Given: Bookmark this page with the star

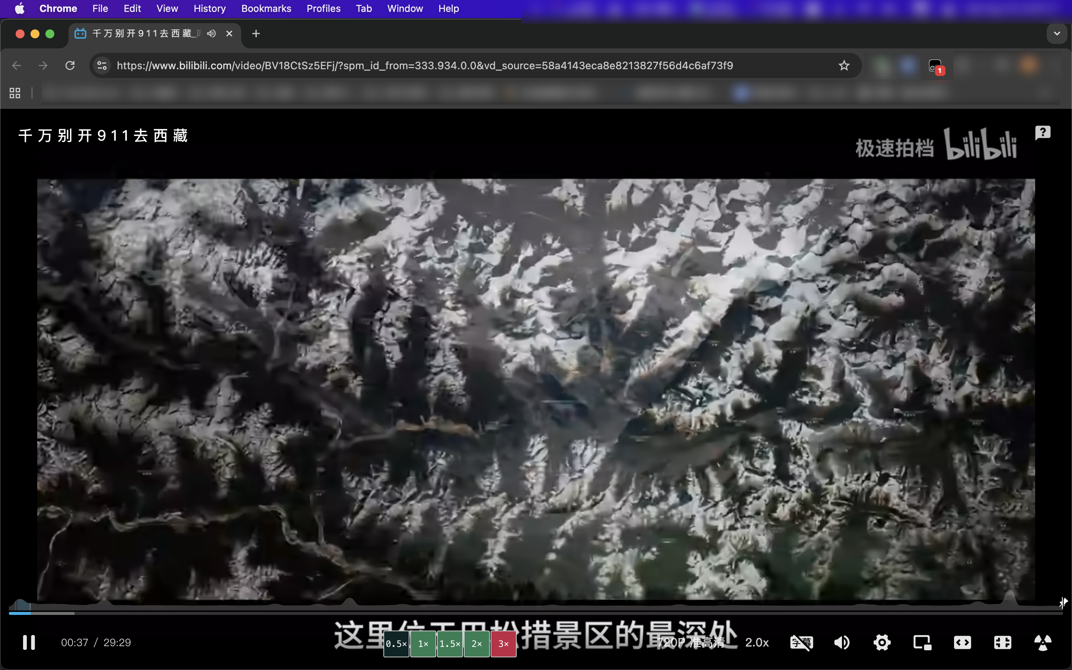Looking at the screenshot, I should tap(844, 66).
